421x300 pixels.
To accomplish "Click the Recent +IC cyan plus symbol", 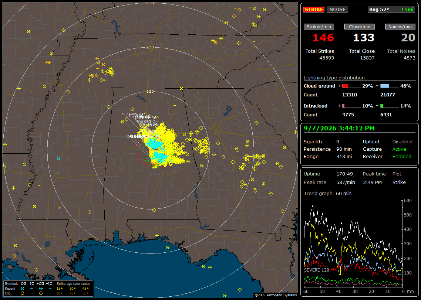I will 50,289.
